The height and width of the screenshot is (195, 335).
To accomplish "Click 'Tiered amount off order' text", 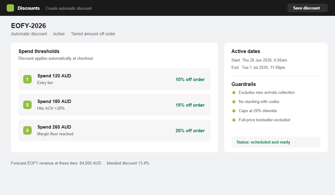I will pyautogui.click(x=93, y=34).
